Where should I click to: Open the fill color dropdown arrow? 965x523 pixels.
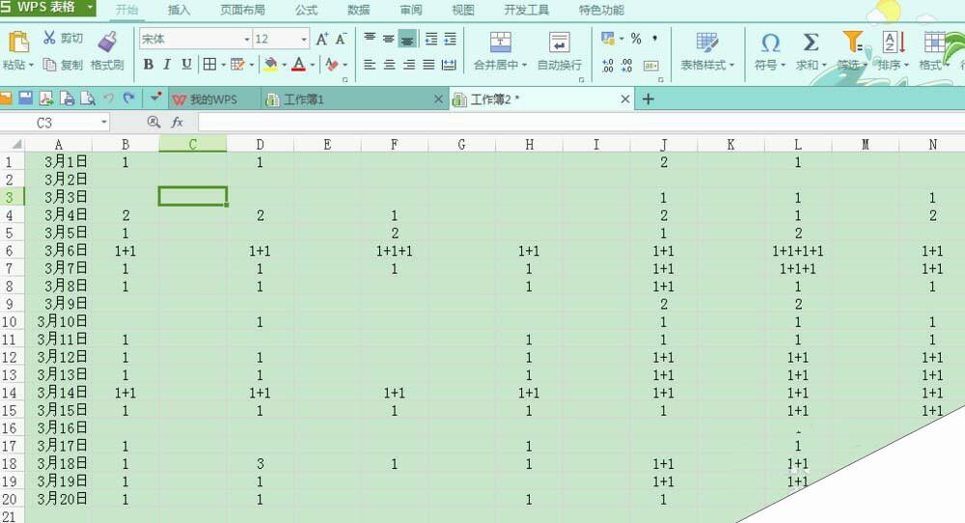tap(285, 65)
